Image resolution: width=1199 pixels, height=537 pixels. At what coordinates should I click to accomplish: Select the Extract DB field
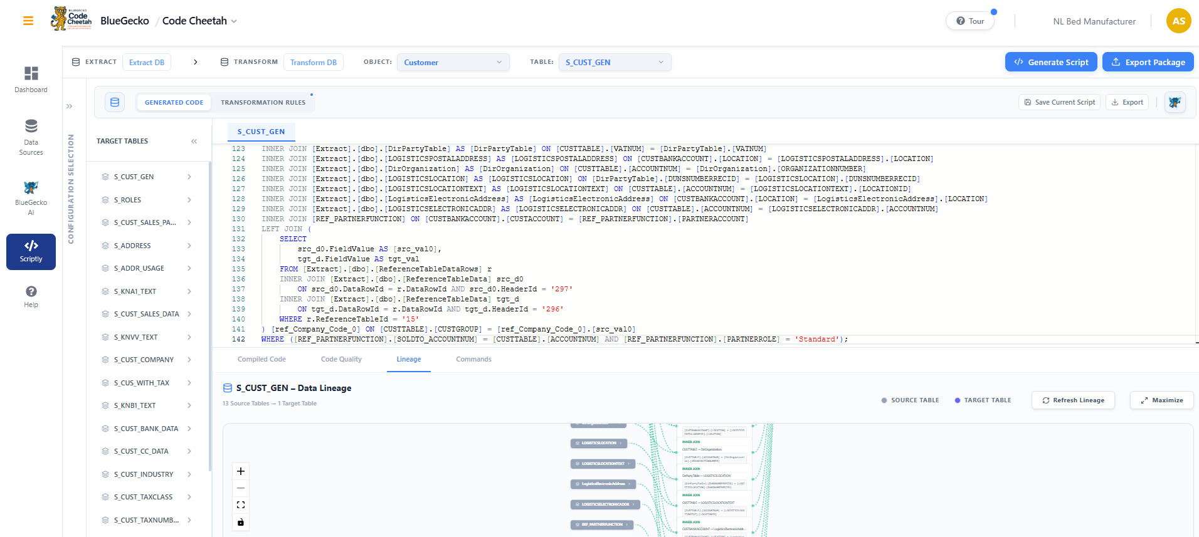[147, 62]
